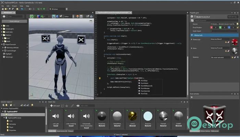Select the FromMilliseconds completion option
Viewport: 240px width, 137px height.
coord(146,86)
